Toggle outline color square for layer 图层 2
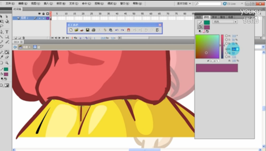The height and width of the screenshot is (151, 266). [48, 18]
